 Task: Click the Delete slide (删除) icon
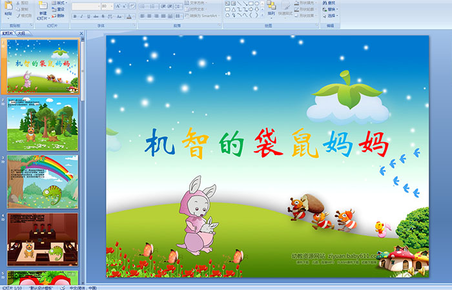coord(59,16)
